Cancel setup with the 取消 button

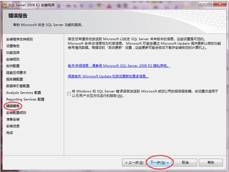tap(185, 162)
